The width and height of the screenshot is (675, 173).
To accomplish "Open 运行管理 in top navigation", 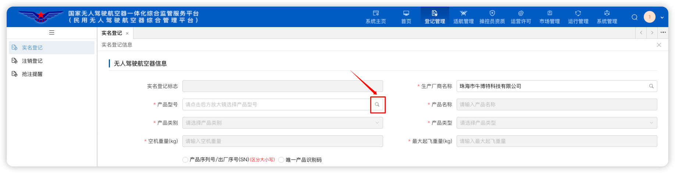I will [x=578, y=17].
